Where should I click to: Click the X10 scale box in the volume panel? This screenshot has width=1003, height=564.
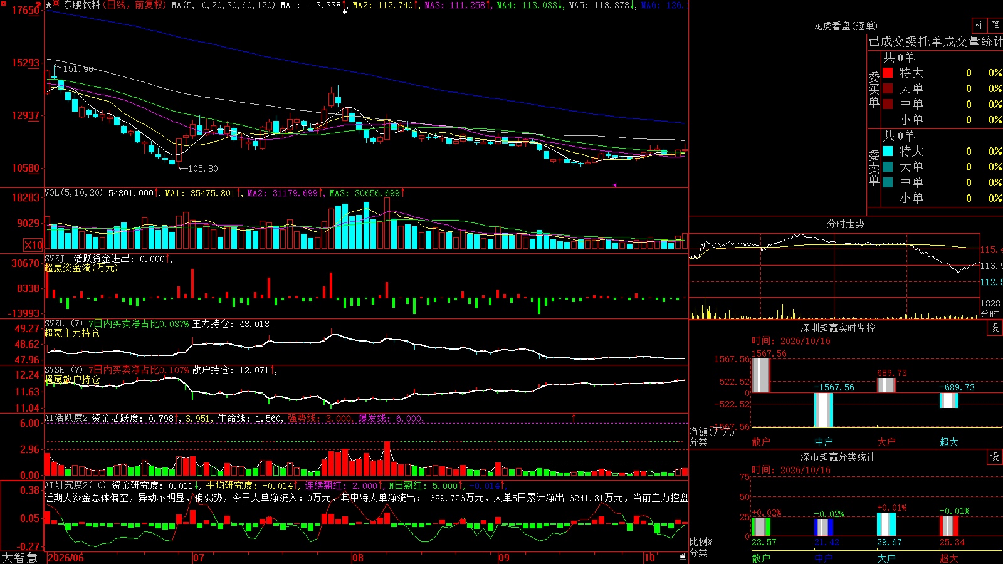(x=33, y=245)
